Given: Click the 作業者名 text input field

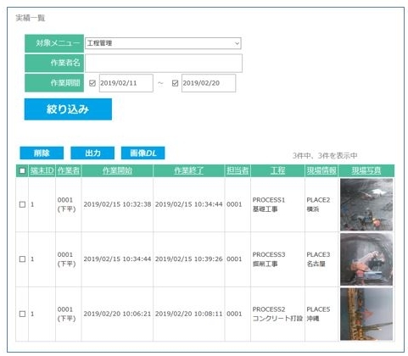Looking at the screenshot, I should [164, 63].
